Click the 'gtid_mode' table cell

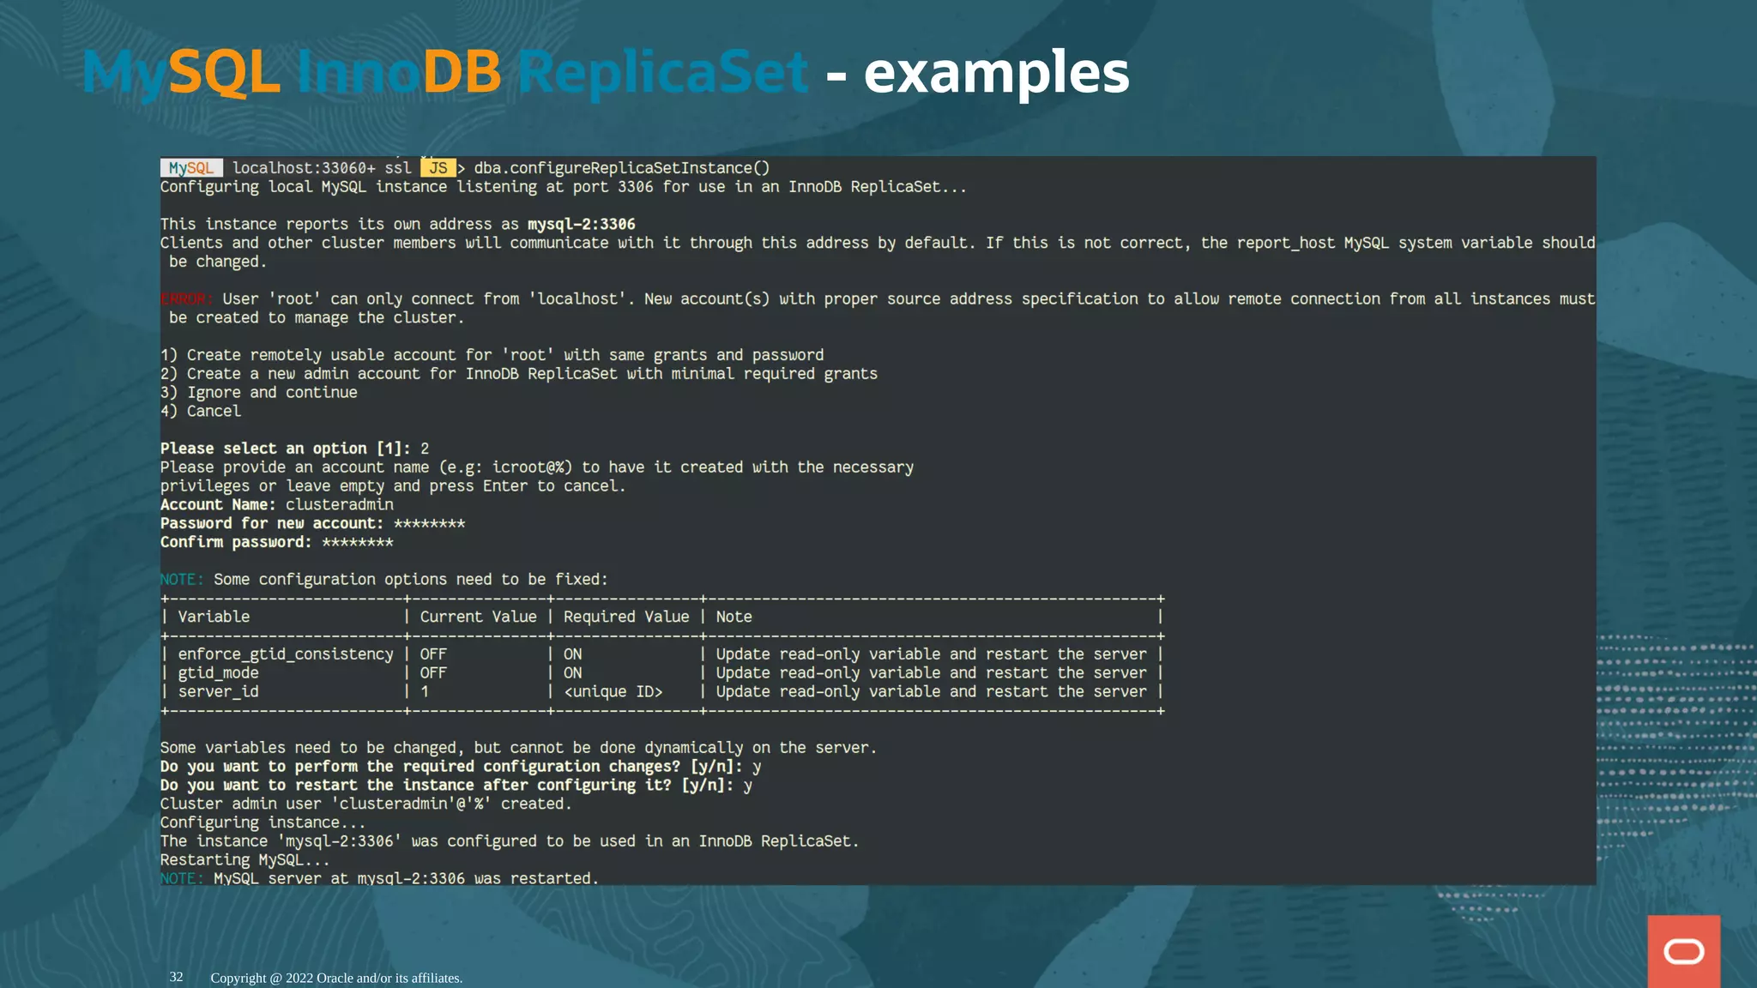tap(218, 672)
